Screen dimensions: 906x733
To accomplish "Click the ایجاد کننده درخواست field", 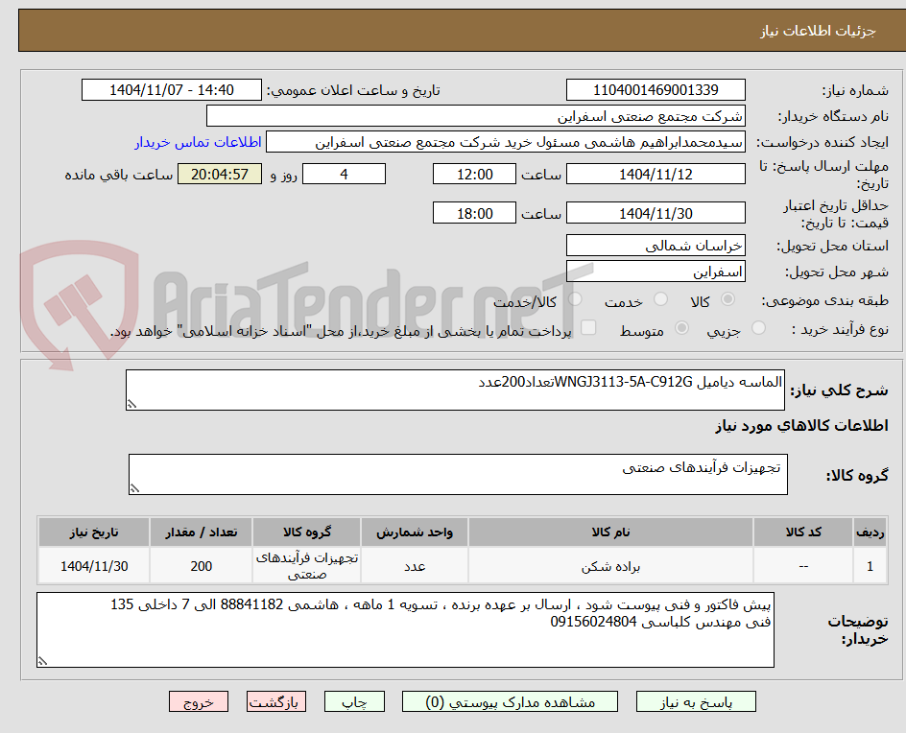I will click(506, 142).
